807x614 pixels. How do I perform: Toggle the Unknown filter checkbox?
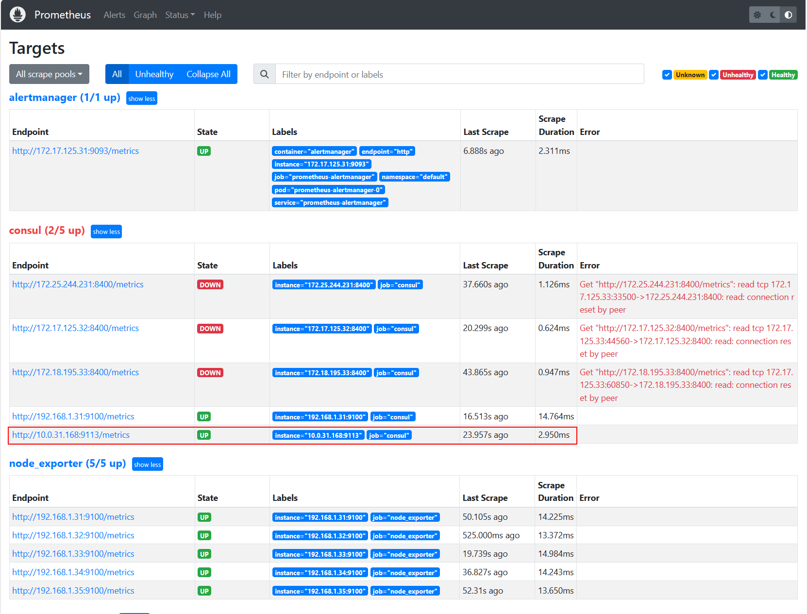point(667,75)
